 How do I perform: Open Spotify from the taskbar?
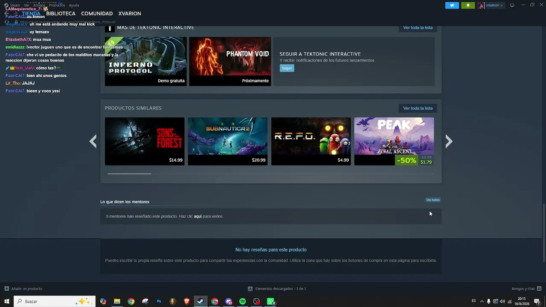[242, 301]
